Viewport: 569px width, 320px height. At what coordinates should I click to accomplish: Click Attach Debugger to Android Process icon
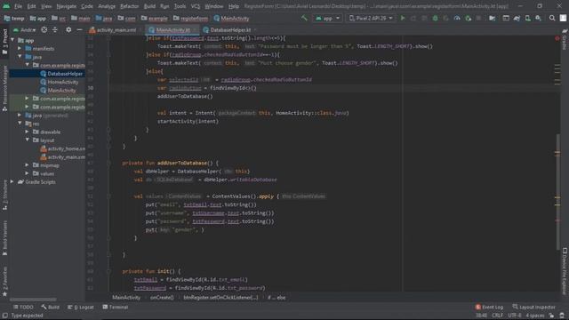coord(469,18)
